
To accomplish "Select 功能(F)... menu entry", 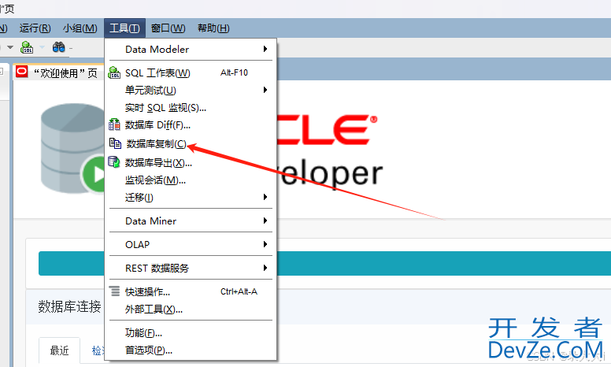I will click(x=191, y=333).
